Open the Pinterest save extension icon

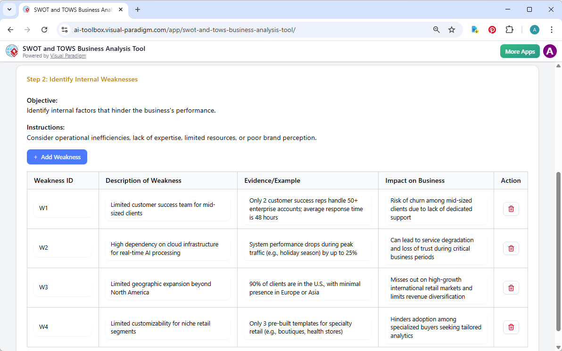click(492, 29)
